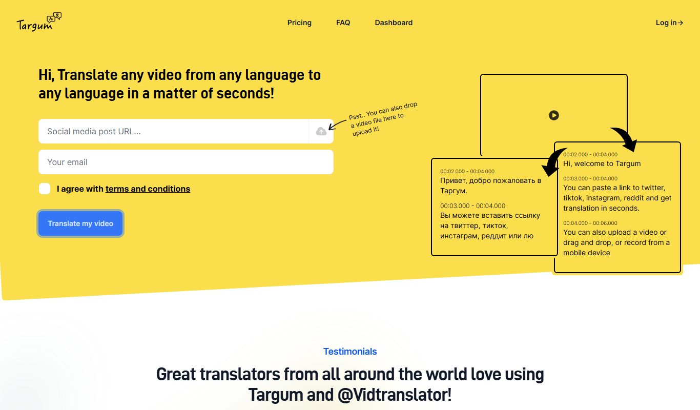
Task: Open the terms and conditions link
Action: (x=148, y=189)
